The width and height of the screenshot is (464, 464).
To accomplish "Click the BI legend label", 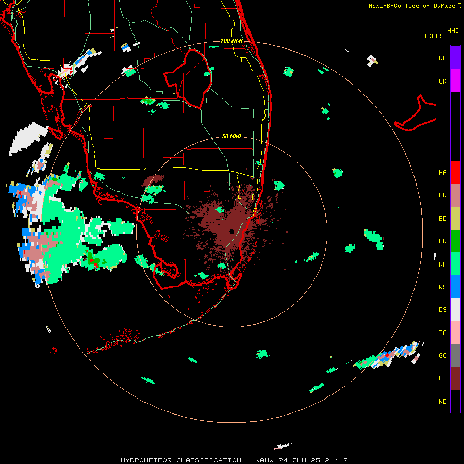I will pyautogui.click(x=442, y=378).
